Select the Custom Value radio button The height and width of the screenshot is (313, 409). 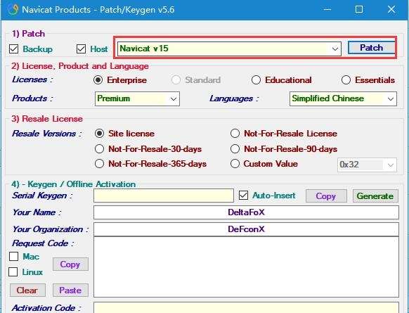[235, 164]
